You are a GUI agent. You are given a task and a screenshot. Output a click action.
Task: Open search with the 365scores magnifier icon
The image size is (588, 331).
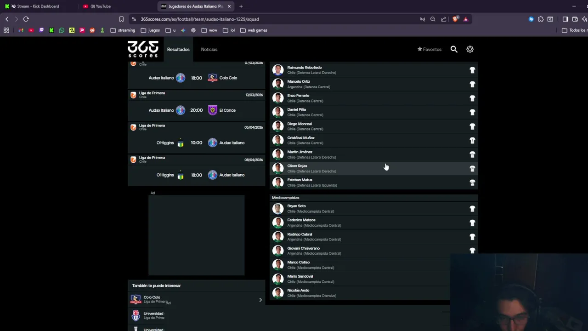coord(454,49)
